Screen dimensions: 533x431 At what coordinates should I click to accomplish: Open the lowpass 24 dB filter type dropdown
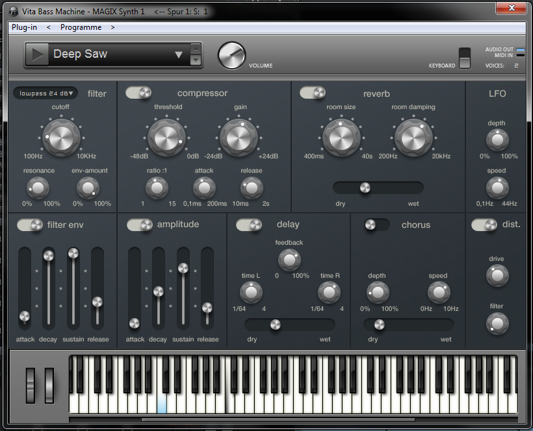point(45,93)
